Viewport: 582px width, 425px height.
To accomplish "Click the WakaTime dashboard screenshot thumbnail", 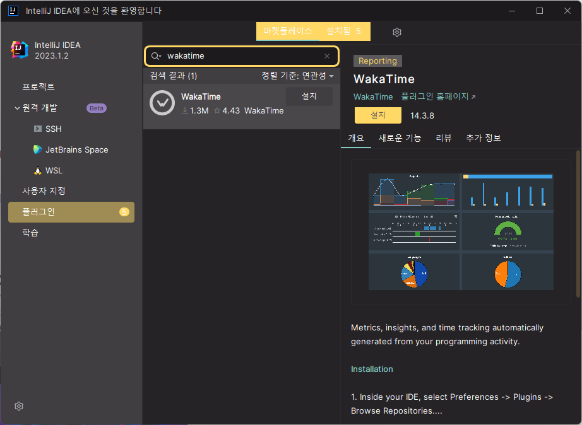I will [x=461, y=232].
